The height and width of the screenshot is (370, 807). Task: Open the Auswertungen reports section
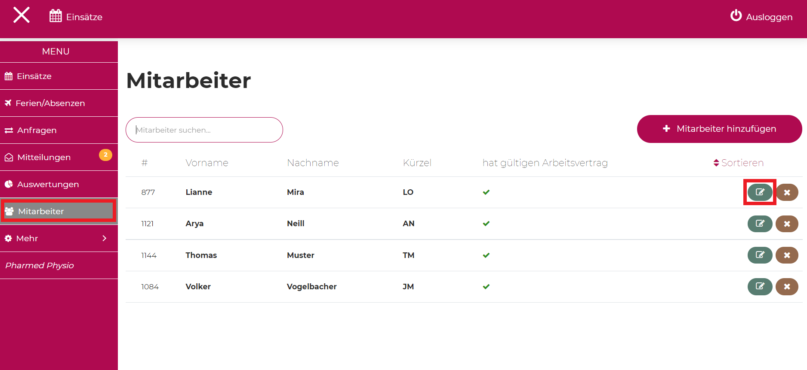click(x=48, y=184)
